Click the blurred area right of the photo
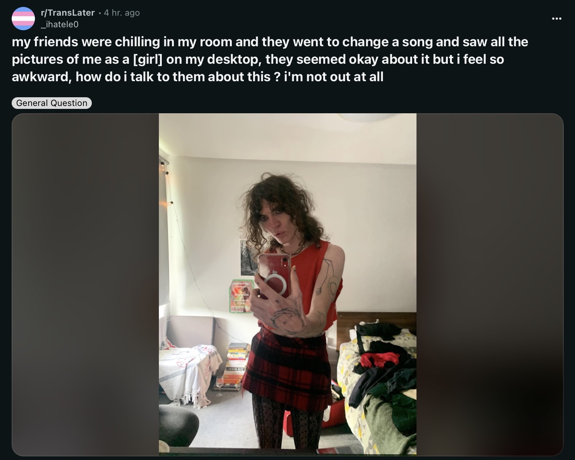The height and width of the screenshot is (460, 575). (490, 284)
